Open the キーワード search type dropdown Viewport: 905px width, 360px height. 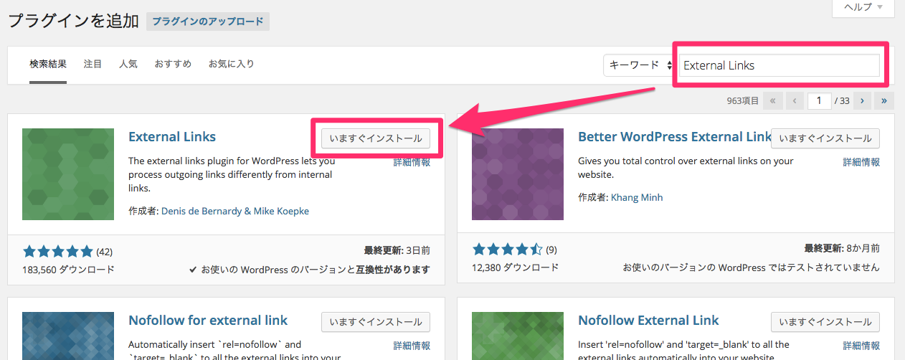639,65
